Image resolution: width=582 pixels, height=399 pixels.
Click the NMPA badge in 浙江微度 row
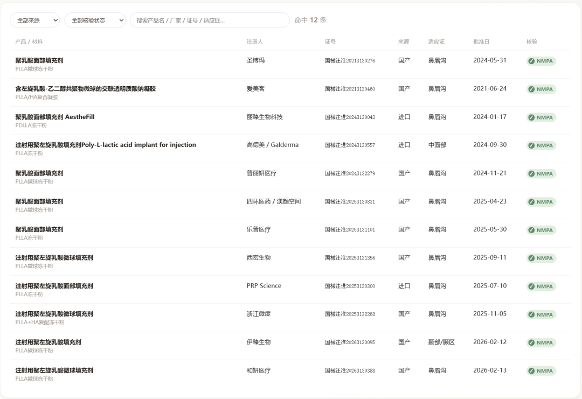point(541,314)
